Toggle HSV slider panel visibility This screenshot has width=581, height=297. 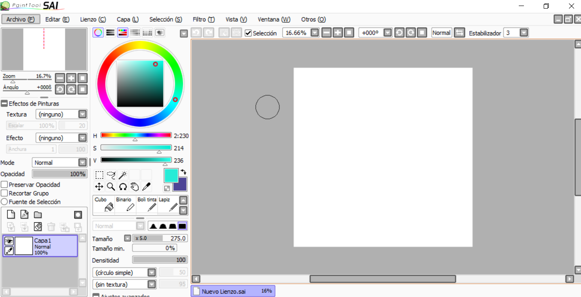click(x=123, y=33)
